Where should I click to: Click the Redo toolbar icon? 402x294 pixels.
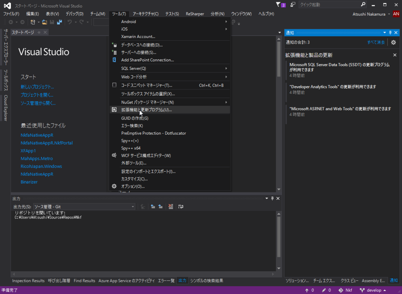pyautogui.click(x=82, y=22)
